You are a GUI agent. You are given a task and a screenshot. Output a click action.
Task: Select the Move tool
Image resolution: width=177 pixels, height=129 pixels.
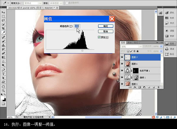tap(3, 12)
